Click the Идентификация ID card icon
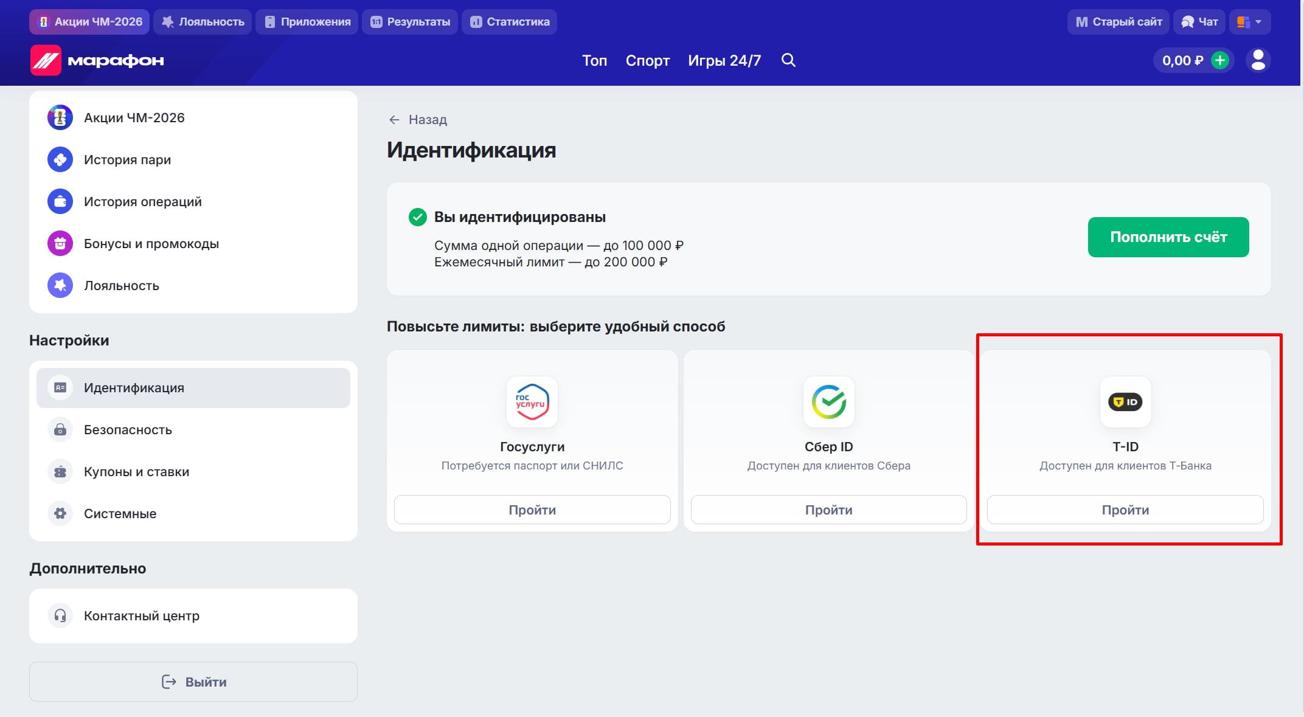Screen dimensions: 1304x717 [x=60, y=387]
